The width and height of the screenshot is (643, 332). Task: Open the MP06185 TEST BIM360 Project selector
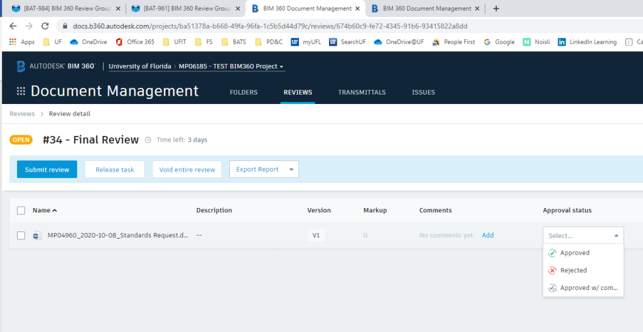[x=232, y=66]
